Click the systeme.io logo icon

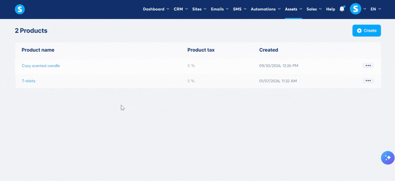click(20, 9)
